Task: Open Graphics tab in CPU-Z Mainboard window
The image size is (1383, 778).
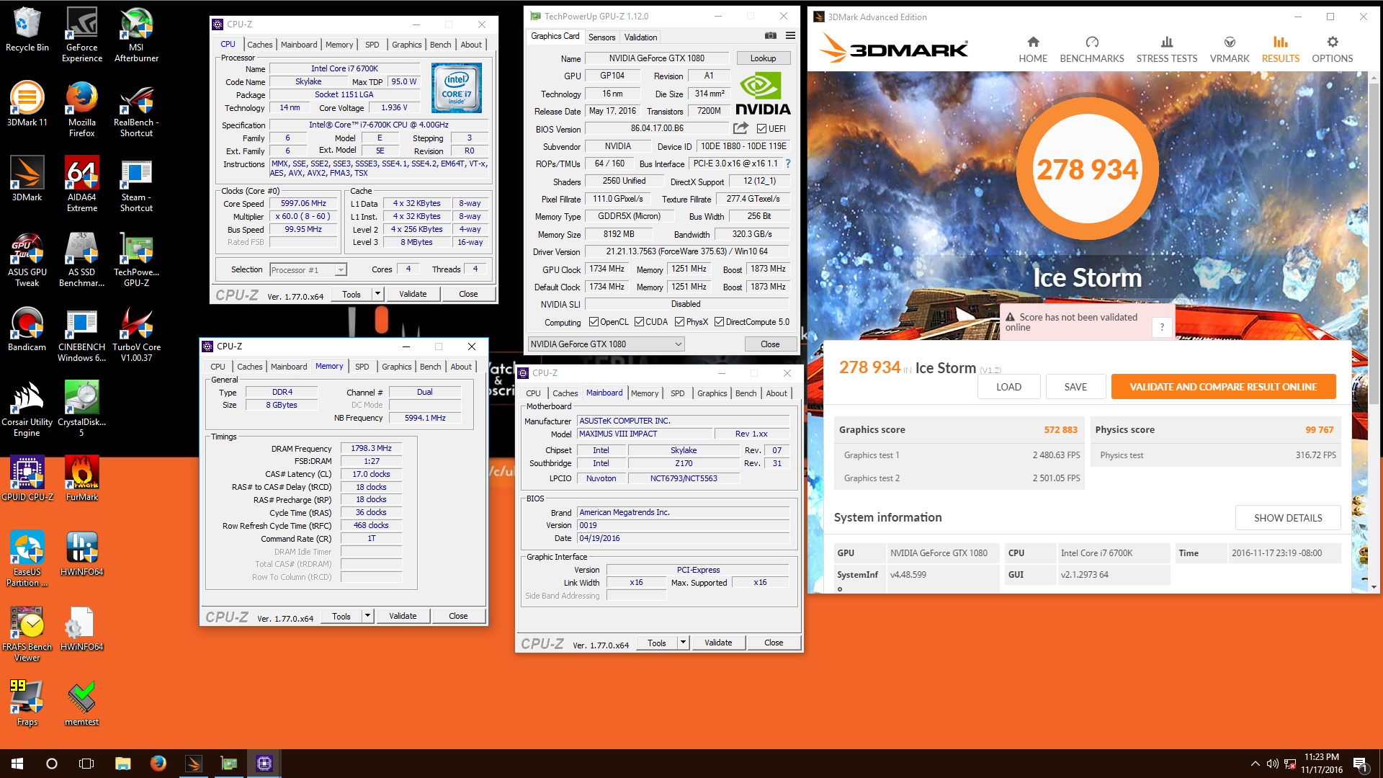Action: 712,393
